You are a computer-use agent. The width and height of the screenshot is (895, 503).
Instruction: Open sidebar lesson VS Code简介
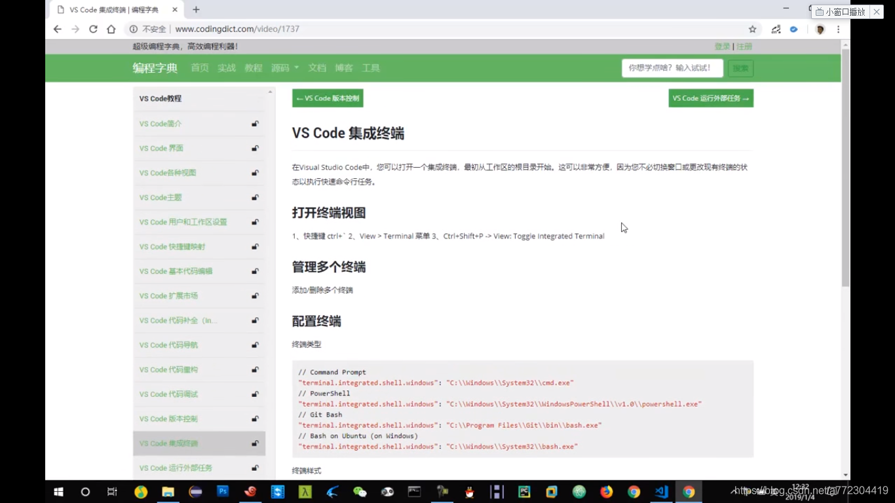coord(161,124)
